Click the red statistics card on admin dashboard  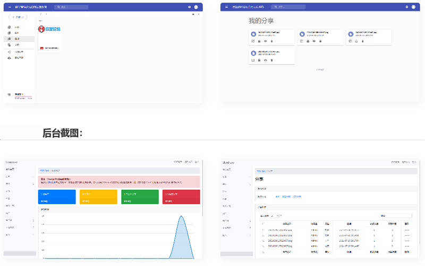[x=181, y=197]
